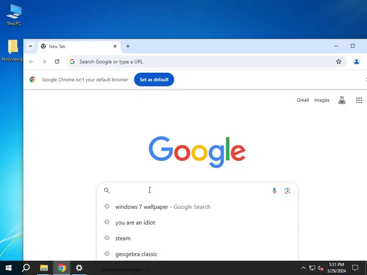
Task: Search by image with Google Lens
Action: 287,190
